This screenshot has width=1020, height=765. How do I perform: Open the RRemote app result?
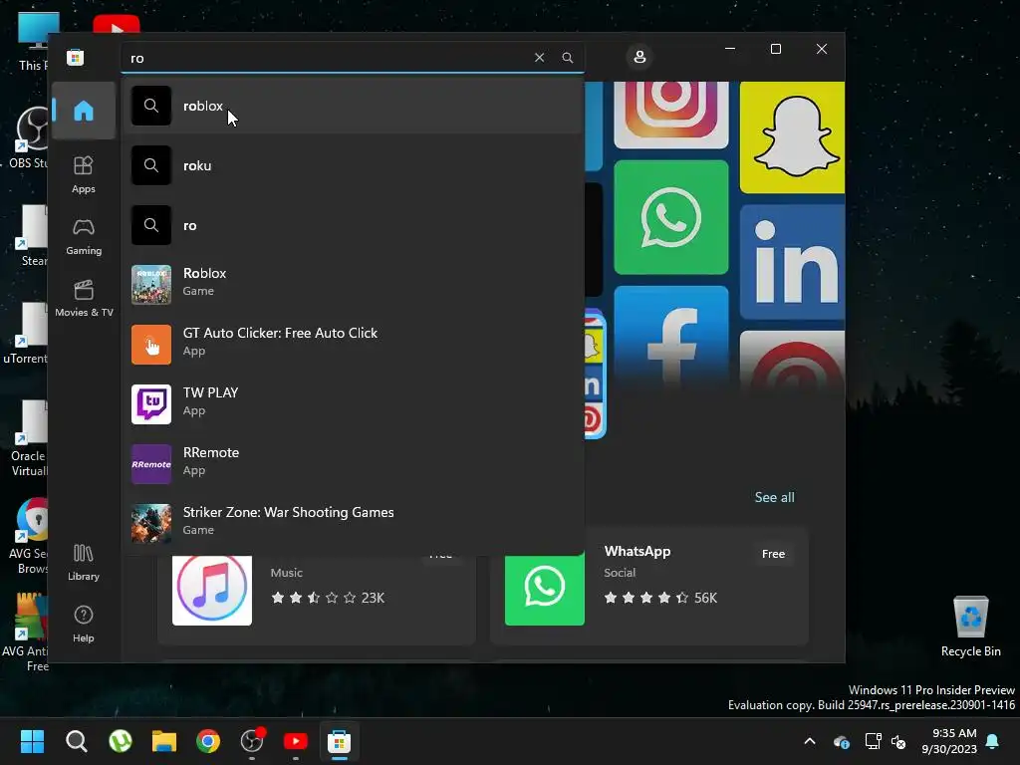pos(354,464)
